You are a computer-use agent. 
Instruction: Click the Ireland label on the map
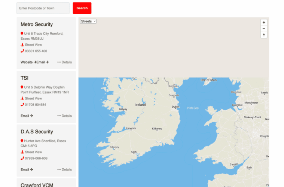point(140,105)
